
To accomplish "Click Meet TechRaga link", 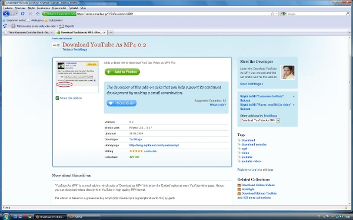I will pos(251,84).
